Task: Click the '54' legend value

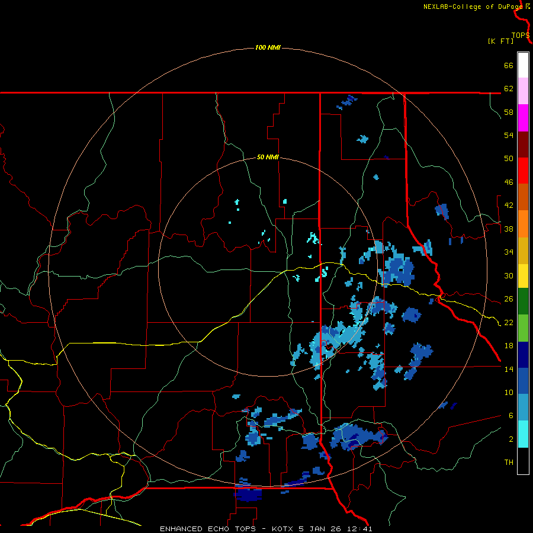Action: 509,135
